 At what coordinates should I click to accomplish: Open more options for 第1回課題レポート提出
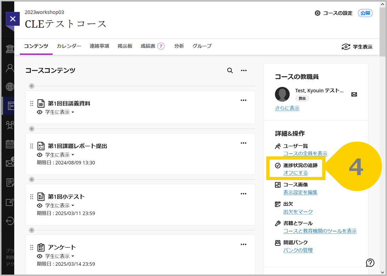[244, 143]
